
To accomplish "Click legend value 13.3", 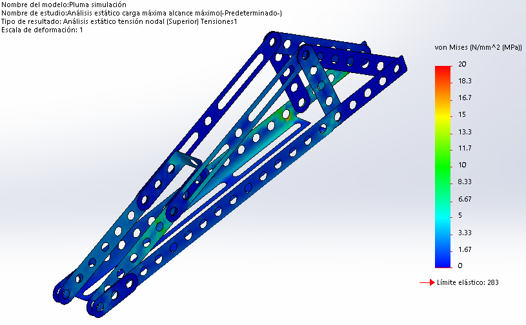I will (x=465, y=132).
